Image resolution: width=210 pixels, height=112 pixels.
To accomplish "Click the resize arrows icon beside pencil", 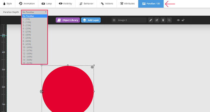I will click(157, 20).
